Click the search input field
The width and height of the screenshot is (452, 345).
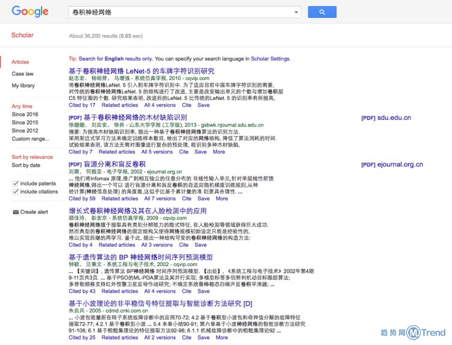tap(185, 12)
